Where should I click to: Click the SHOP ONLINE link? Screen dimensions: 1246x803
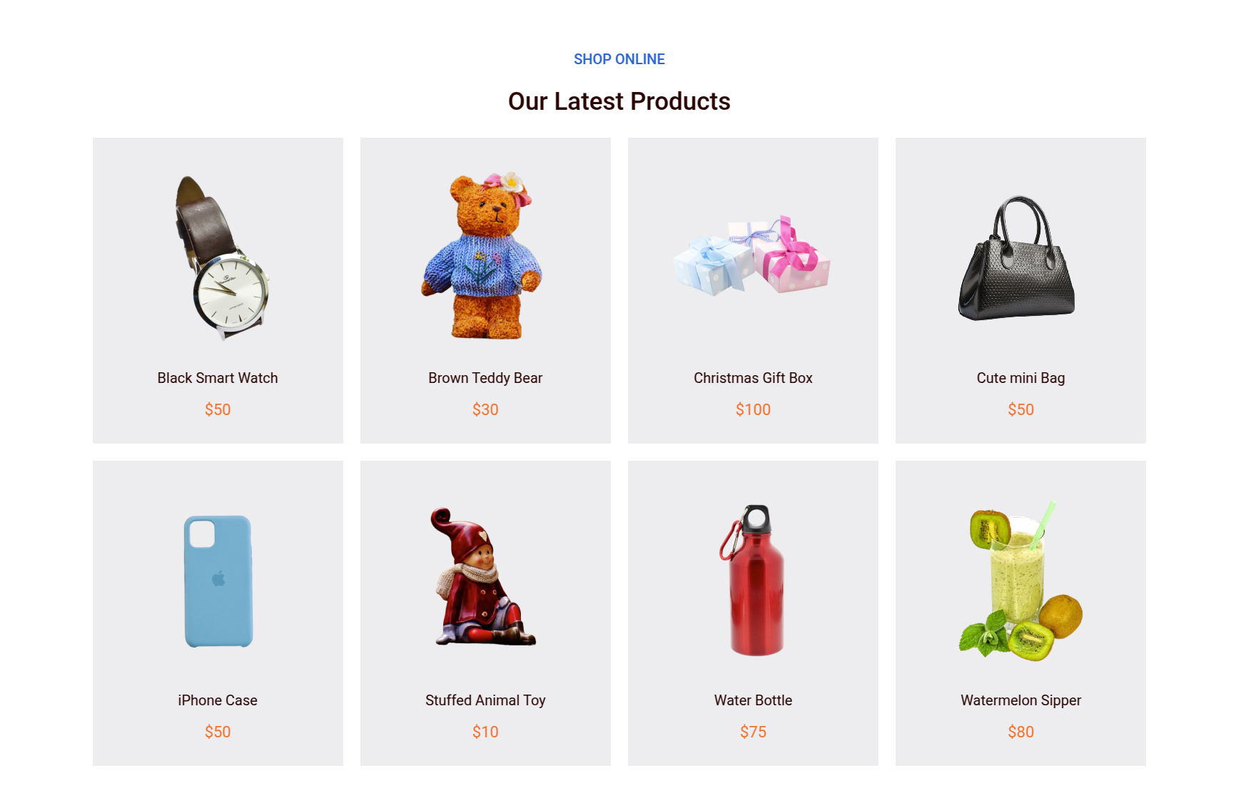click(x=619, y=59)
